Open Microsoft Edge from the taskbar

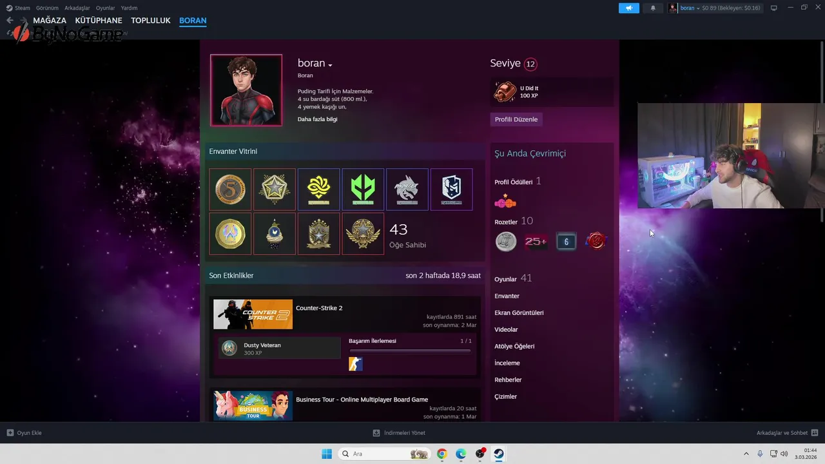(461, 454)
